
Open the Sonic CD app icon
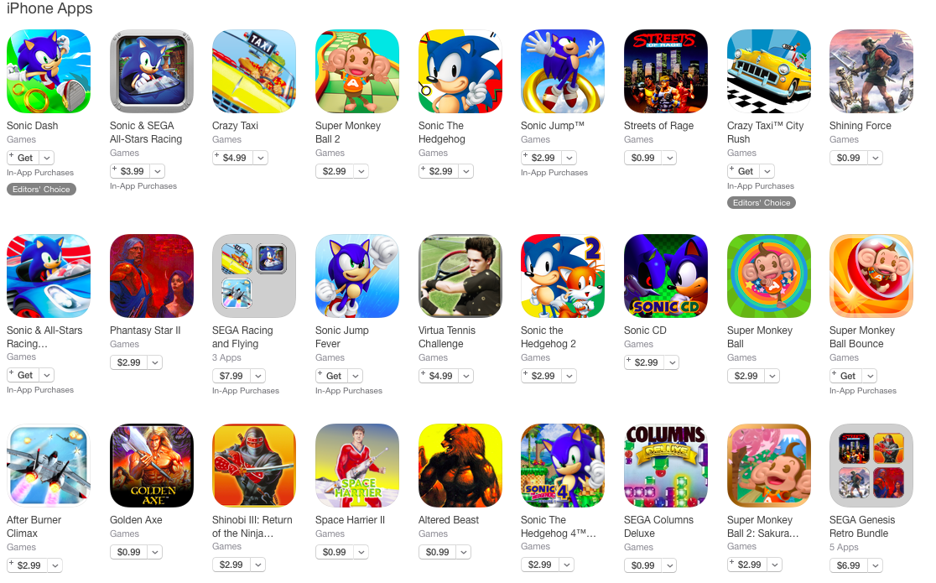click(666, 276)
